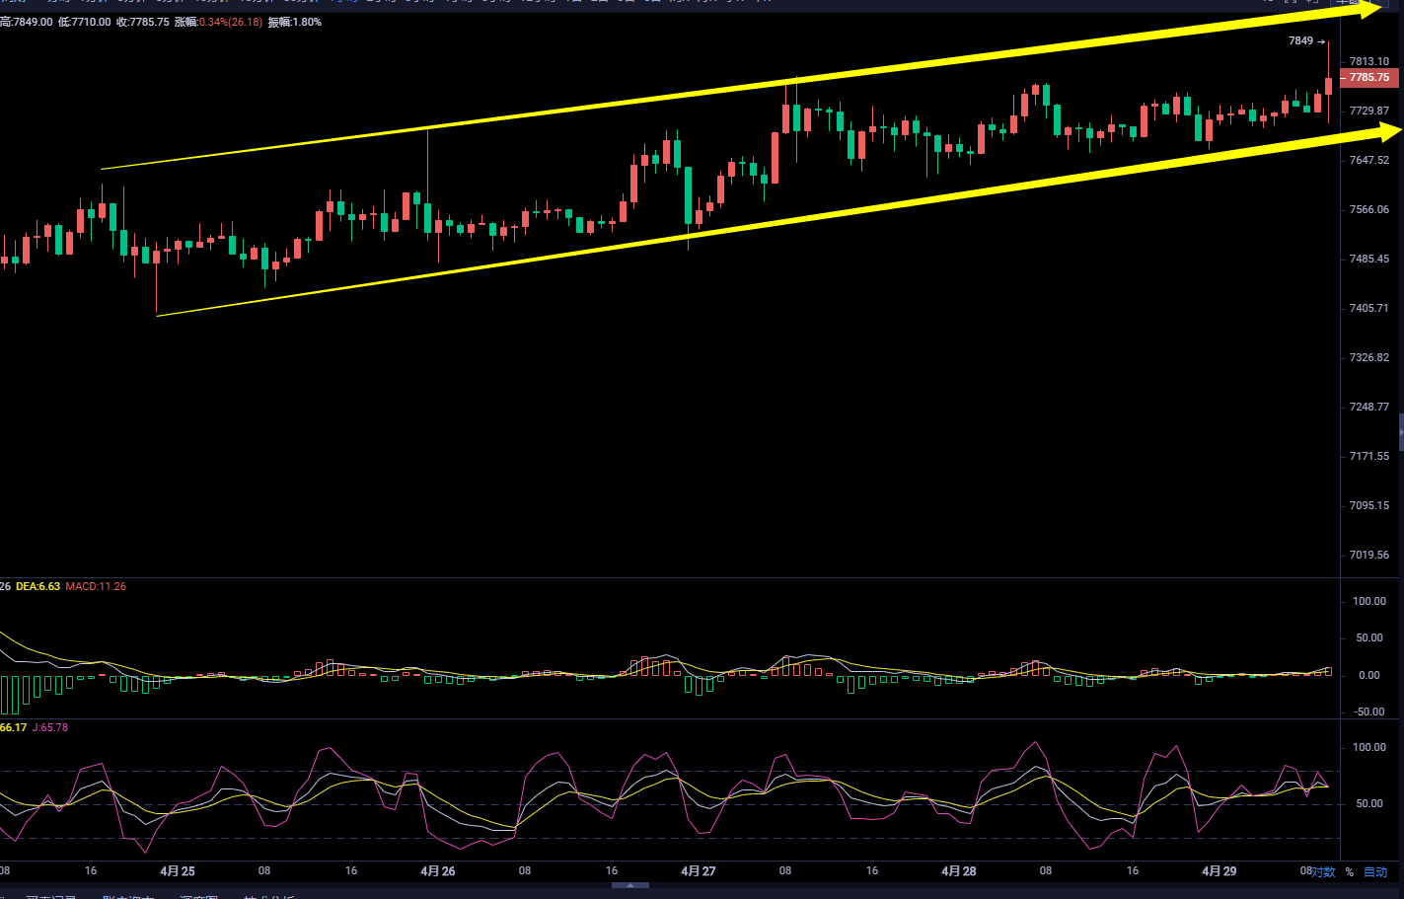Toggle the 对数 logarithmic scale option
Image resolution: width=1404 pixels, height=899 pixels.
click(x=1323, y=872)
